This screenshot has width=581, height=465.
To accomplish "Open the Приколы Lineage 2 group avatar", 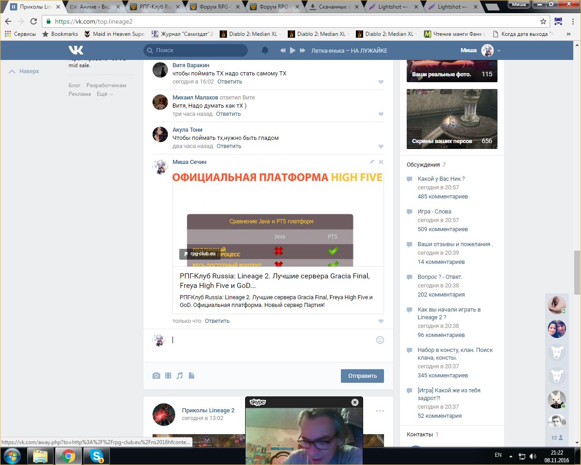I will click(x=163, y=414).
